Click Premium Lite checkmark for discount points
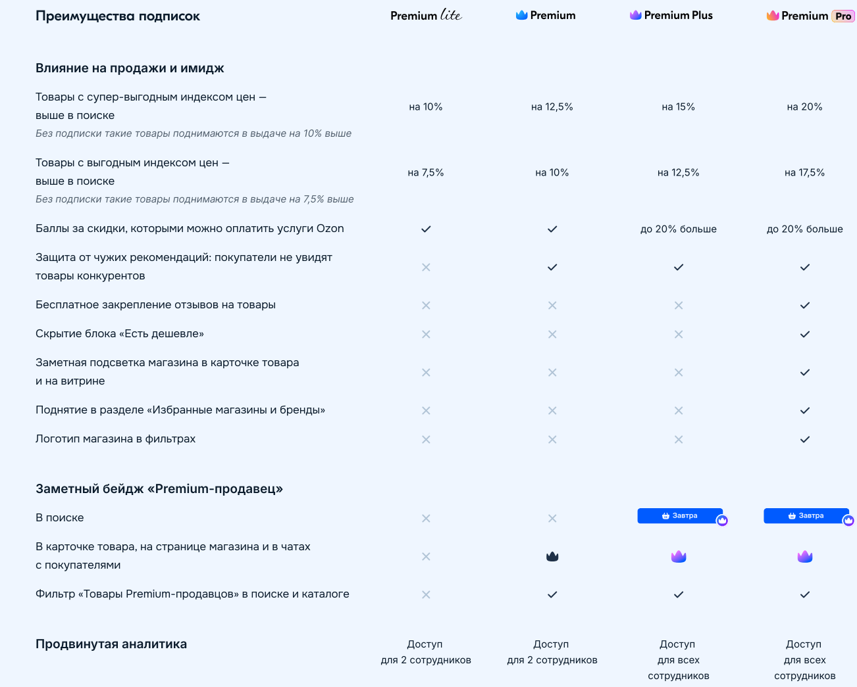857x687 pixels. [x=426, y=229]
